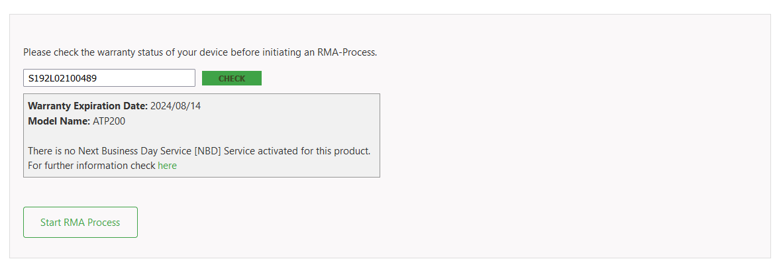Click the word RMA-Process in the instruction
Screen dimensions: 779x263
tap(347, 52)
